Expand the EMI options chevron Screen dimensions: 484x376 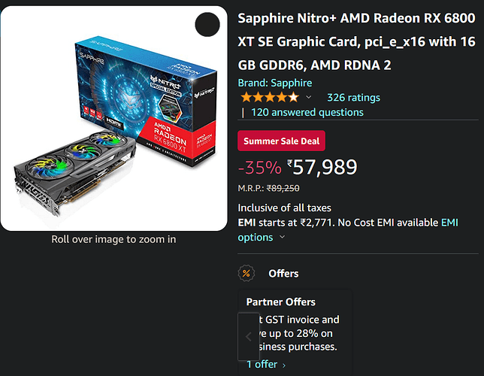click(283, 238)
